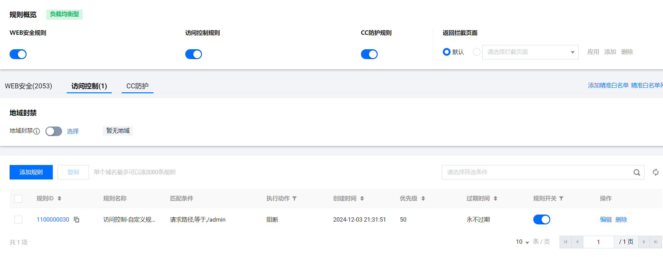This screenshot has width=663, height=257.
Task: Enable the 地域封禁 toggle
Action: (x=54, y=131)
